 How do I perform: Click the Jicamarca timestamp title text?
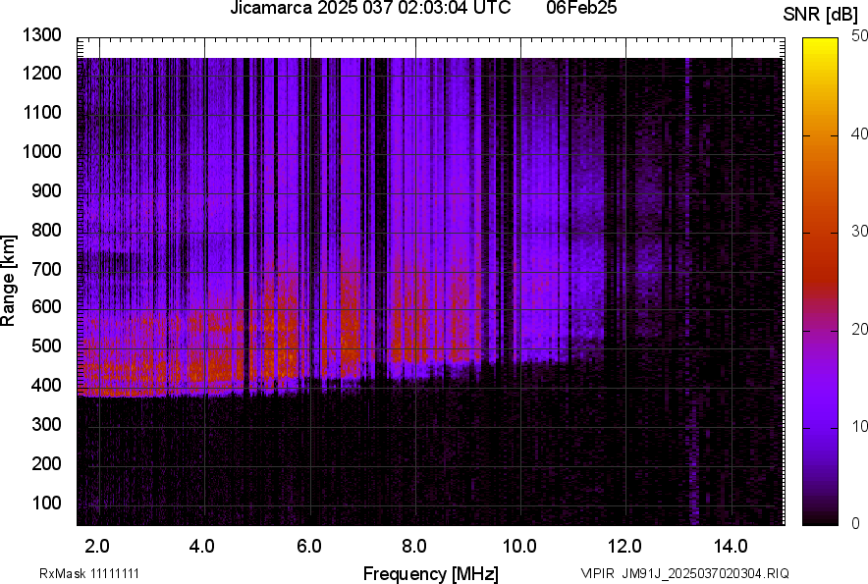click(369, 9)
